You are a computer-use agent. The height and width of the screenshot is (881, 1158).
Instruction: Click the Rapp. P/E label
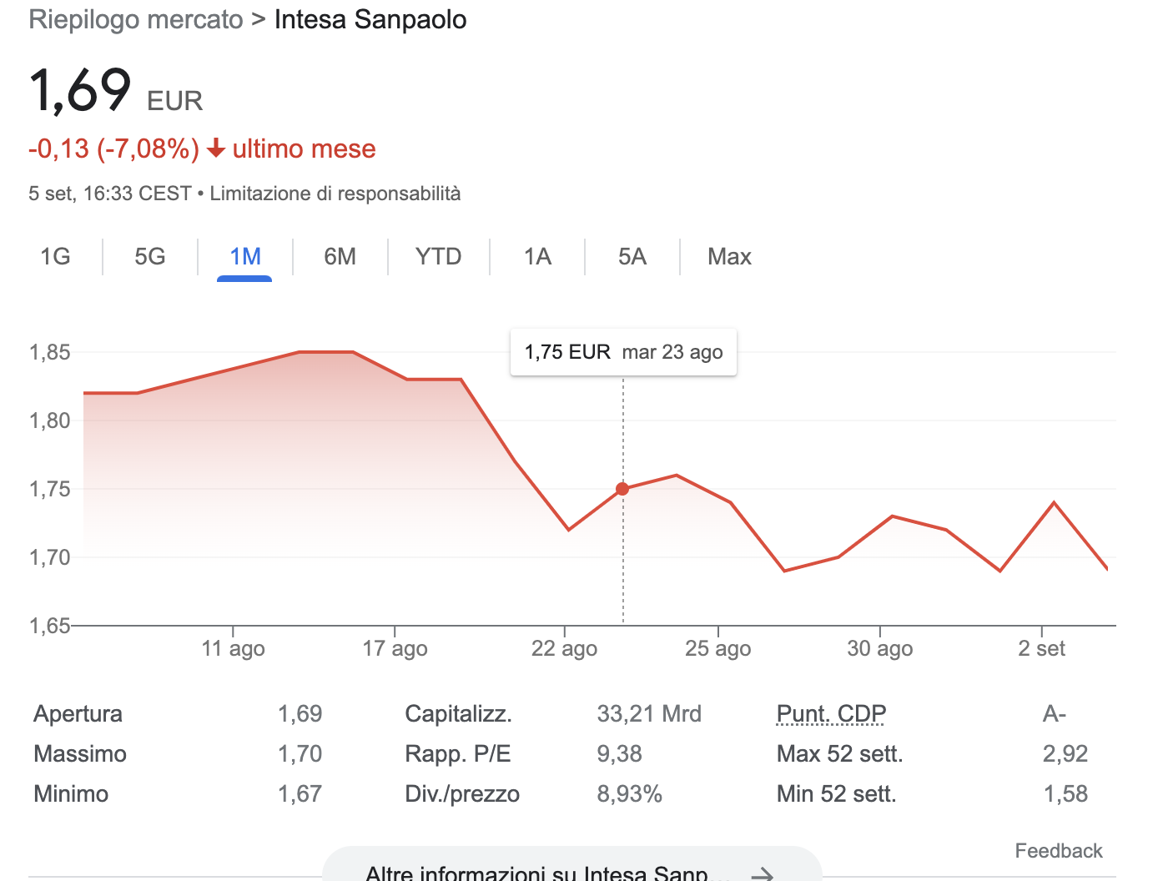(458, 754)
